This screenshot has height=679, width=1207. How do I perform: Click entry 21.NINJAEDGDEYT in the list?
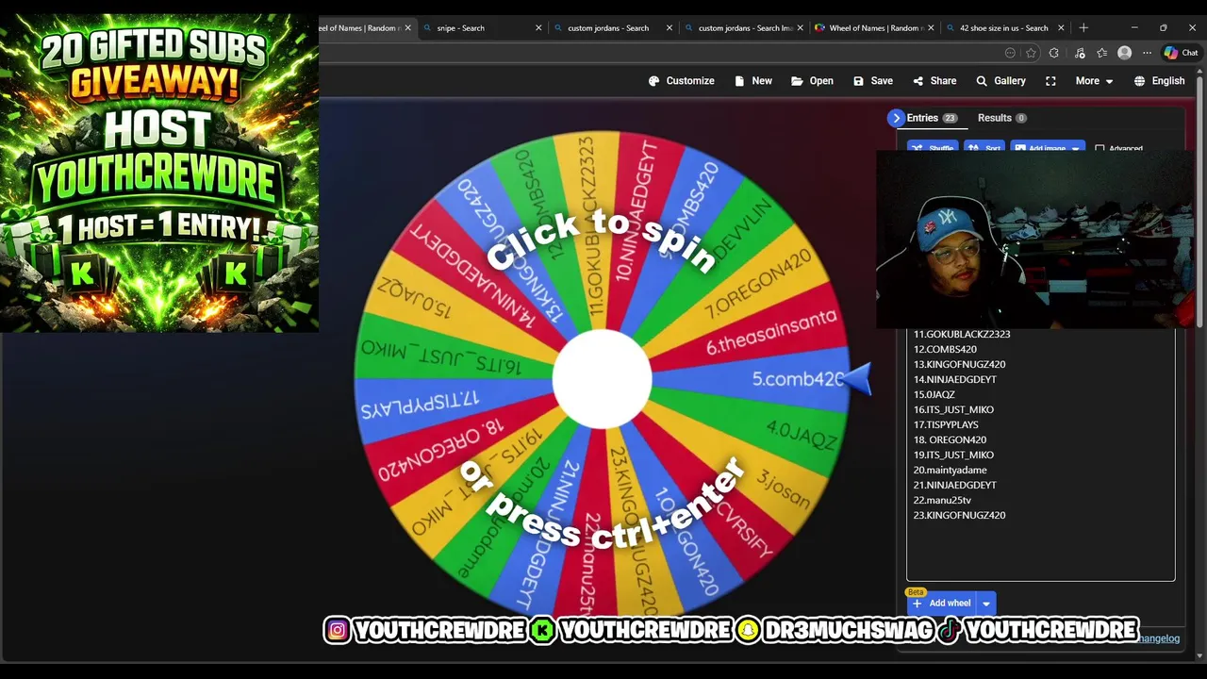pyautogui.click(x=954, y=485)
